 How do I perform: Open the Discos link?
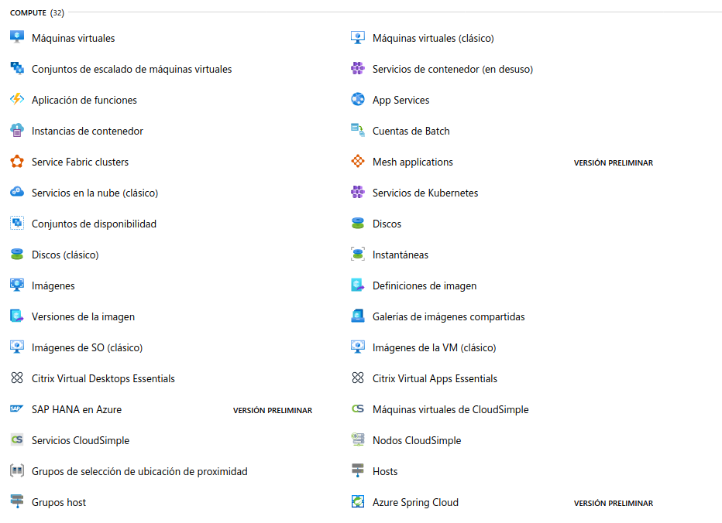tap(387, 224)
